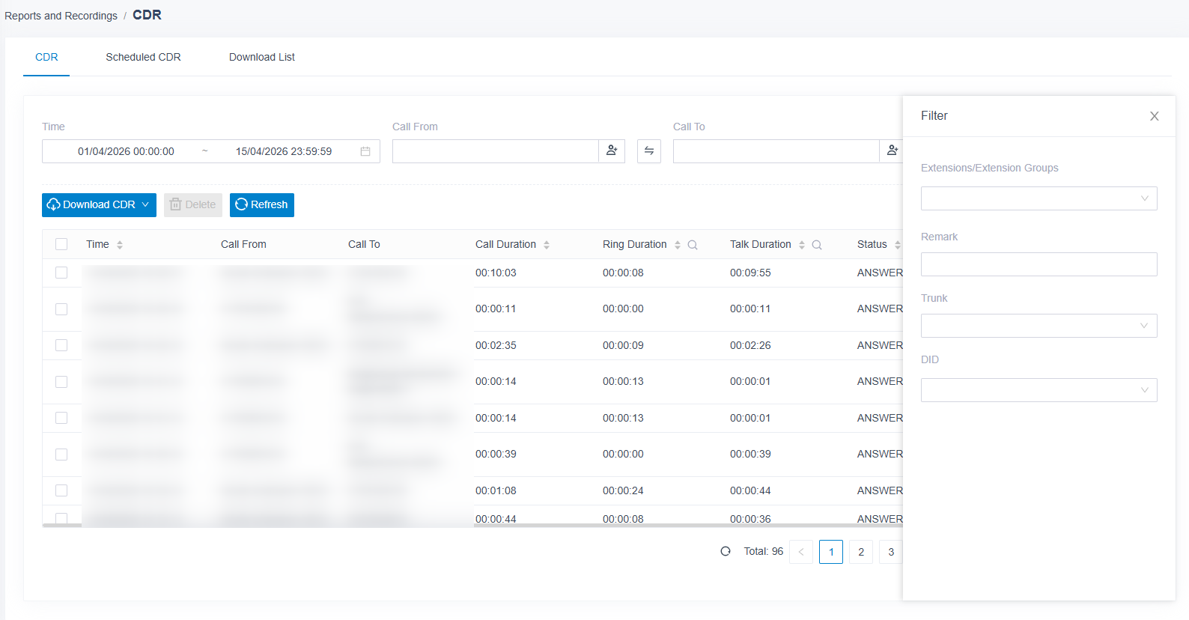Open the DID dropdown list
Viewport: 1189px width, 620px height.
[1039, 390]
